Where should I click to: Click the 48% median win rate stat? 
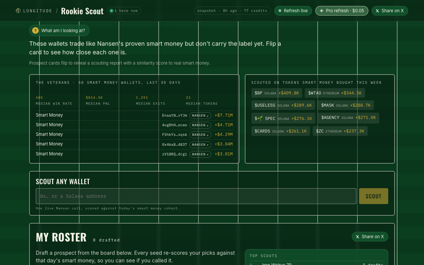(54, 100)
